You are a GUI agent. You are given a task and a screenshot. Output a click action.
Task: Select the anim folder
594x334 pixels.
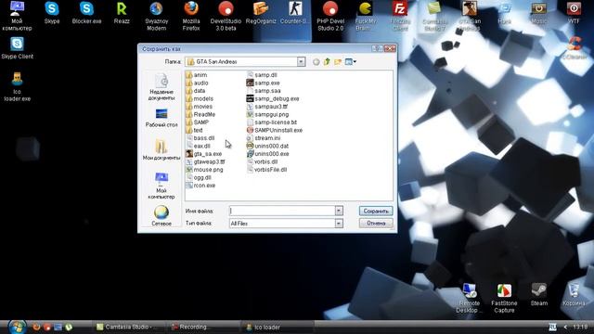(197, 75)
